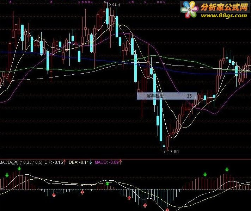
Task: Click the DIF: -0.15 value
Action: (54, 162)
